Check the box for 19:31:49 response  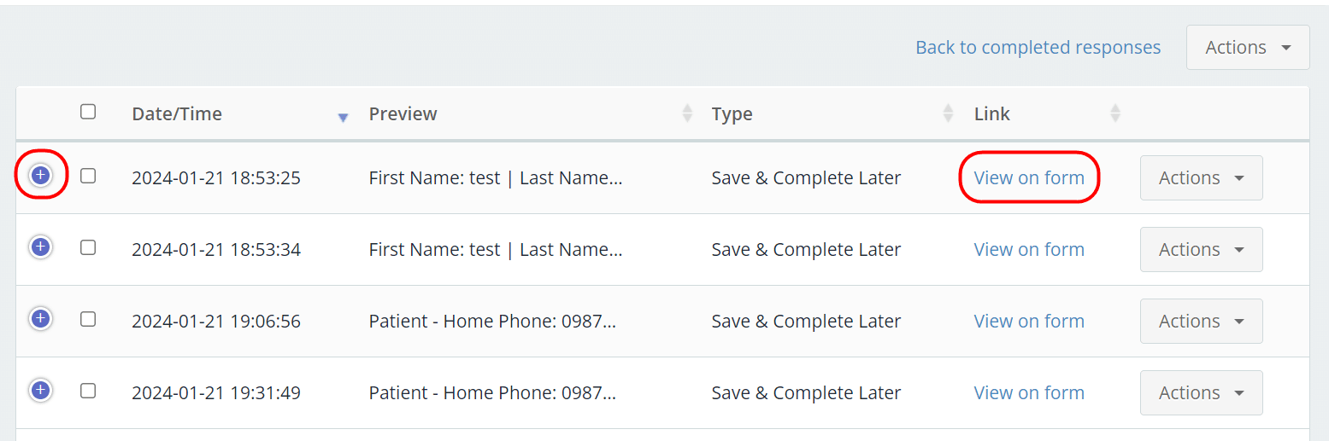pos(88,391)
